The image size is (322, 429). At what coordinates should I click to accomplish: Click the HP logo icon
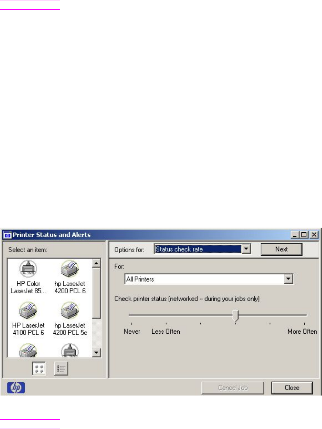coord(16,388)
